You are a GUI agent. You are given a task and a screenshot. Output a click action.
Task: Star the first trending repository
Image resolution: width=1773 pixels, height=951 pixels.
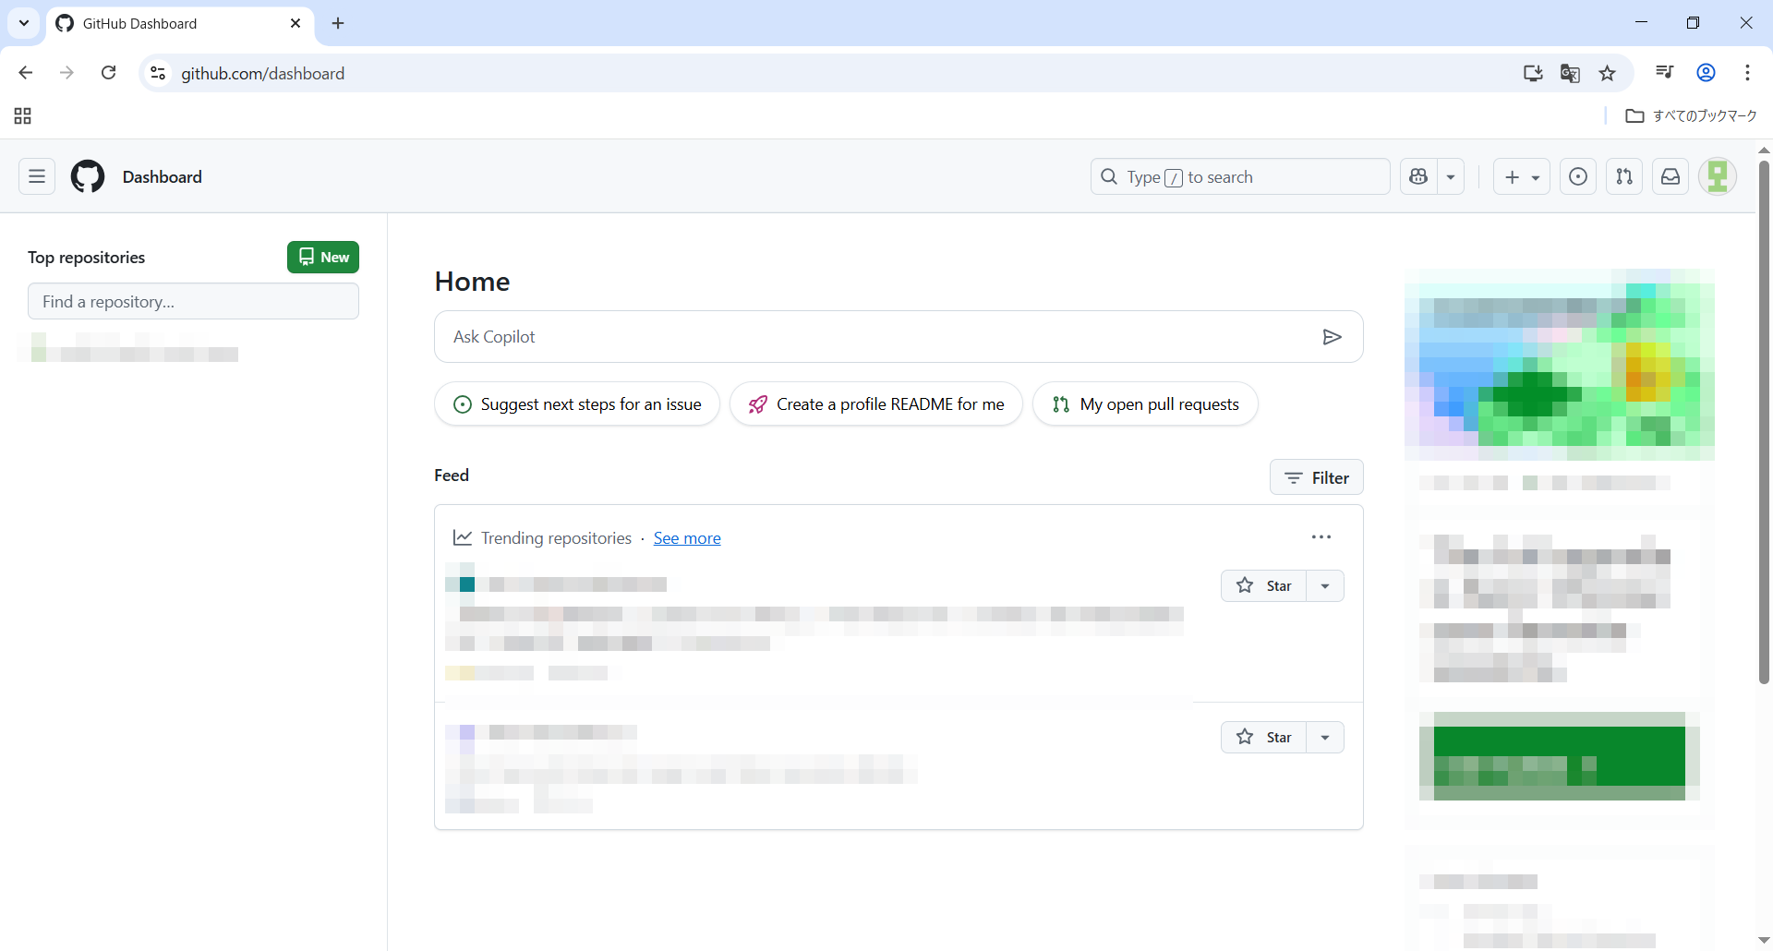click(1264, 585)
